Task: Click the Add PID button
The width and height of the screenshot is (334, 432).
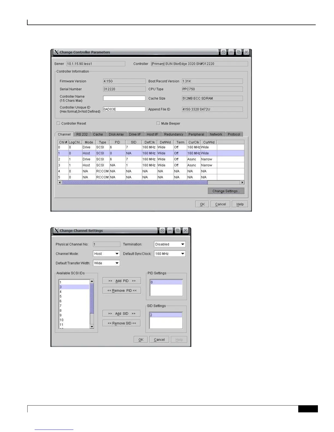Action: (x=122, y=281)
